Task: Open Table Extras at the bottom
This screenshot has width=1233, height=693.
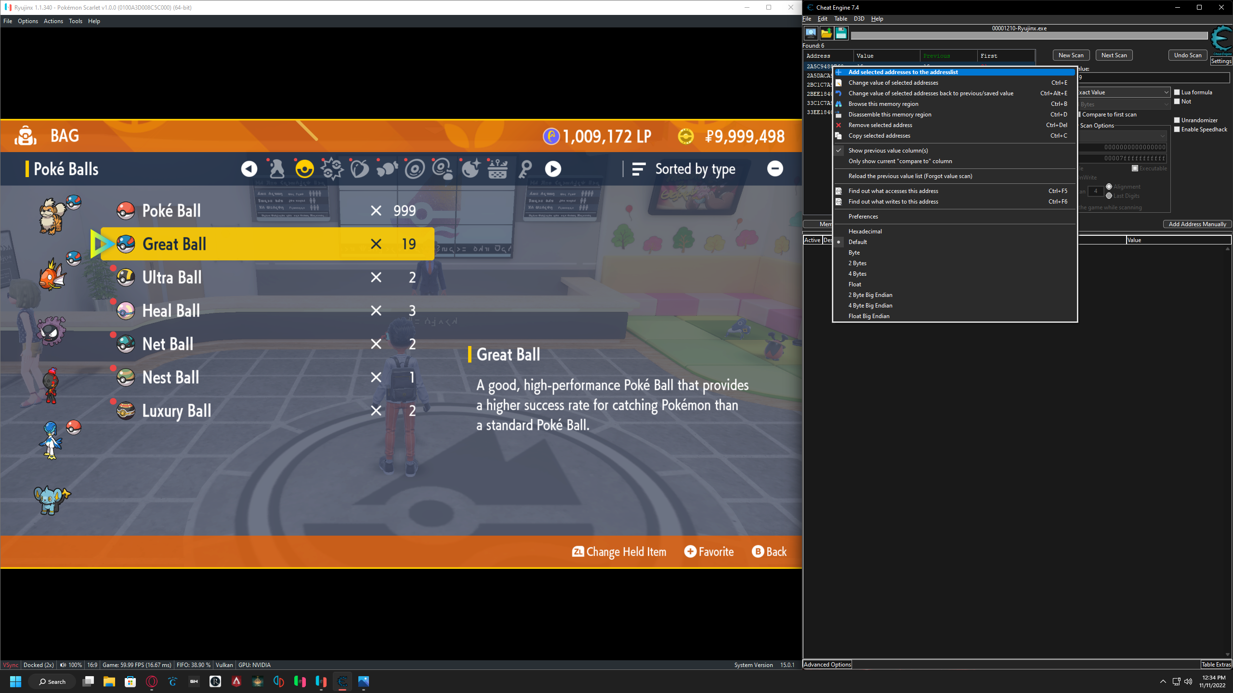Action: [x=1216, y=665]
